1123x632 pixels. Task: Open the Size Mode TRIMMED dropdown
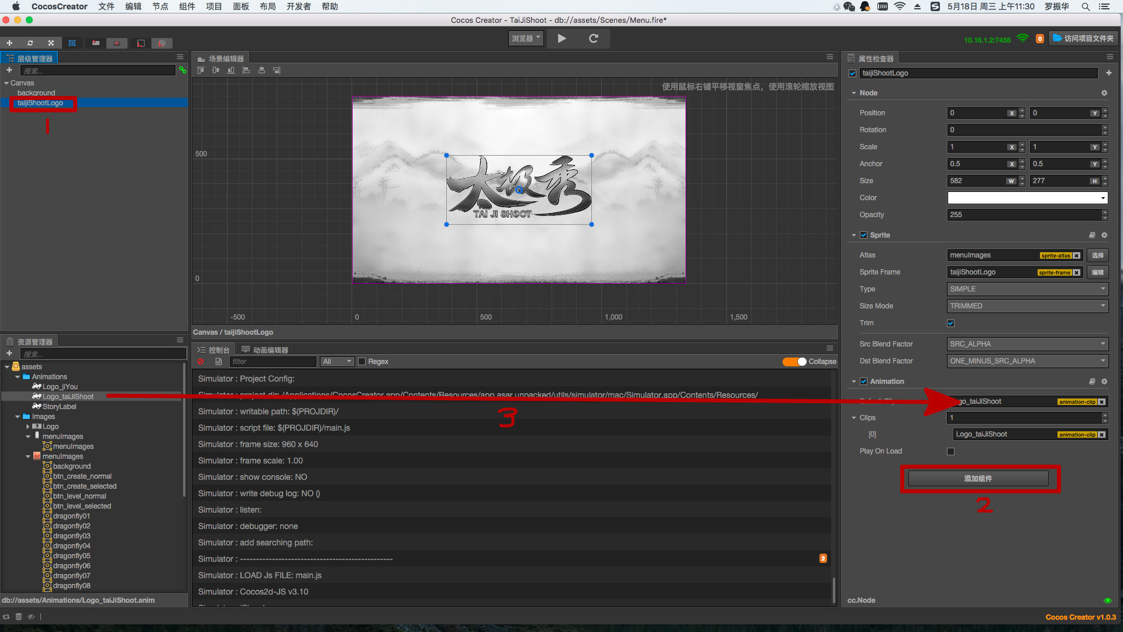(x=1027, y=306)
